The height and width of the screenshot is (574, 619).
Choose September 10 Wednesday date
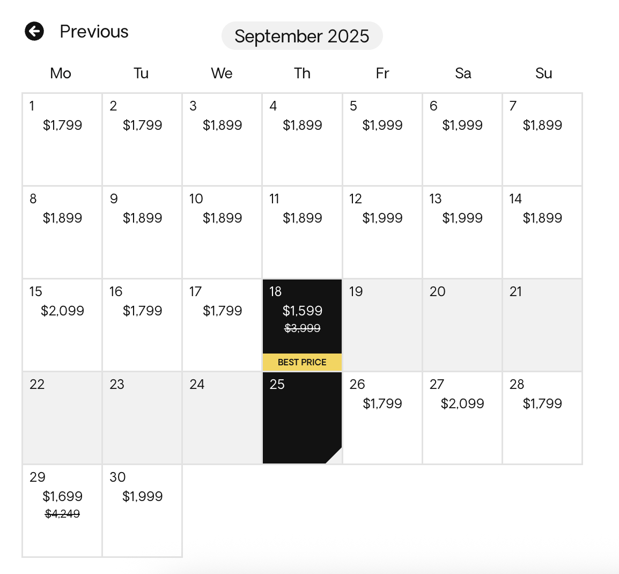pyautogui.click(x=222, y=232)
